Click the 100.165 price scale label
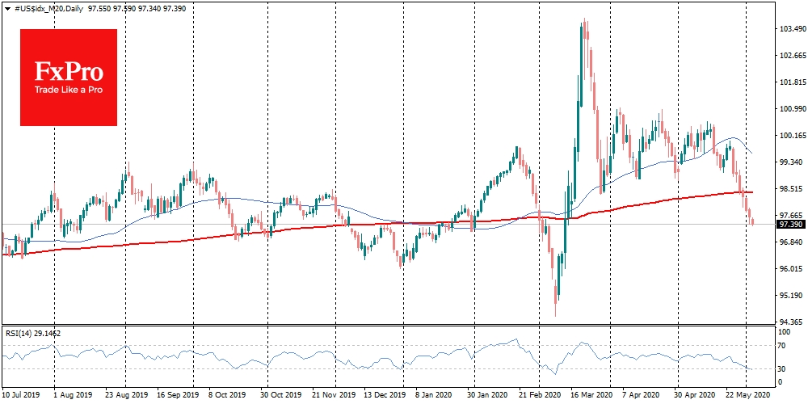Image resolution: width=808 pixels, height=404 pixels. coord(790,136)
